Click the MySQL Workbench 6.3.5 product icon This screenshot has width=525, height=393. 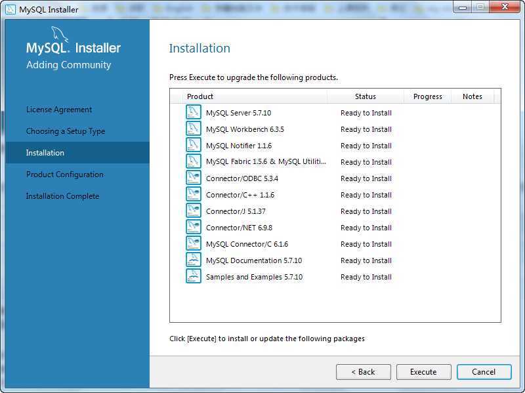[193, 129]
